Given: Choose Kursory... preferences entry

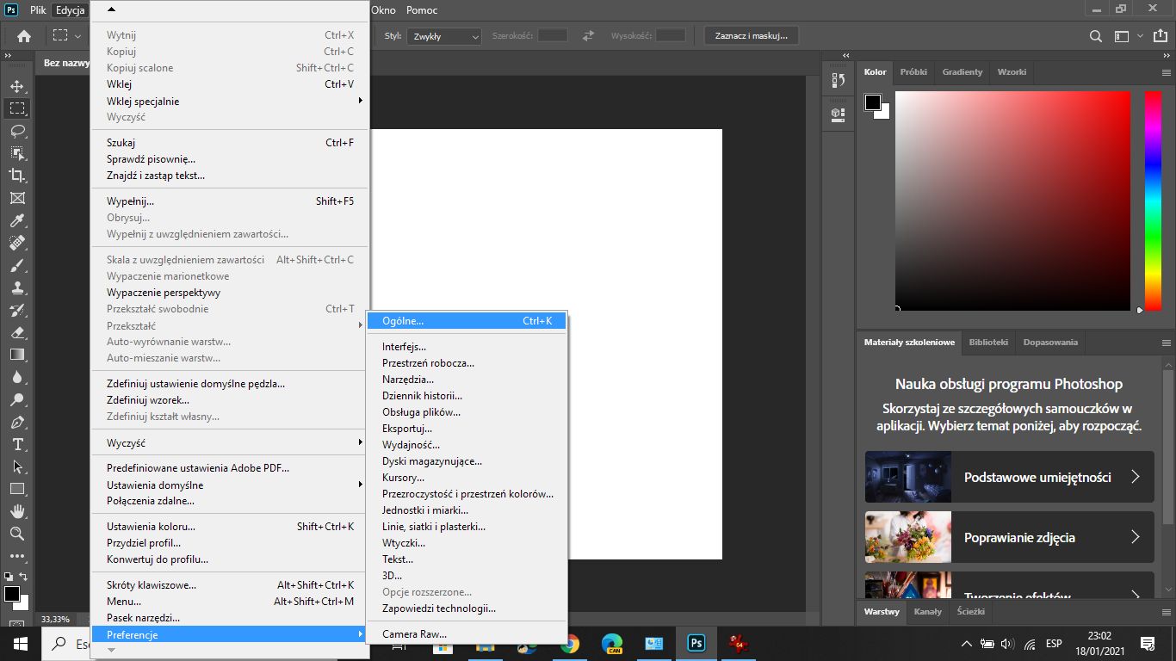Looking at the screenshot, I should (467, 478).
